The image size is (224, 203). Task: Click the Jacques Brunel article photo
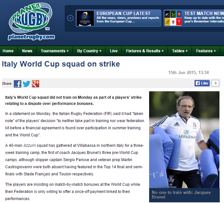(x=184, y=140)
